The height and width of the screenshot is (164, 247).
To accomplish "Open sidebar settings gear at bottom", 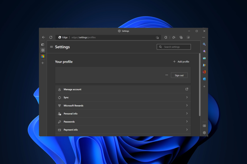I will click(204, 133).
